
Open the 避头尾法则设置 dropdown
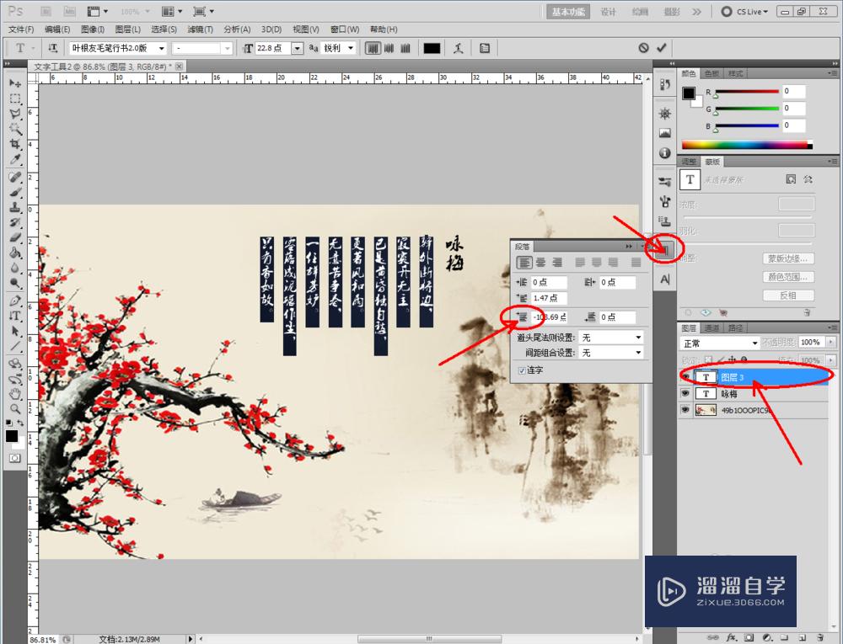611,338
